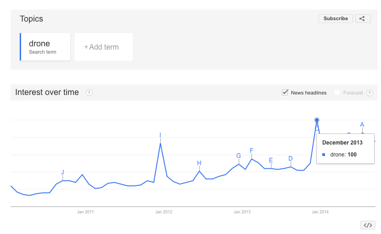Enable the Forecast checkbox

[337, 93]
